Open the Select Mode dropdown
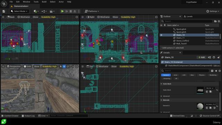222x125 pixels. coord(19,11)
